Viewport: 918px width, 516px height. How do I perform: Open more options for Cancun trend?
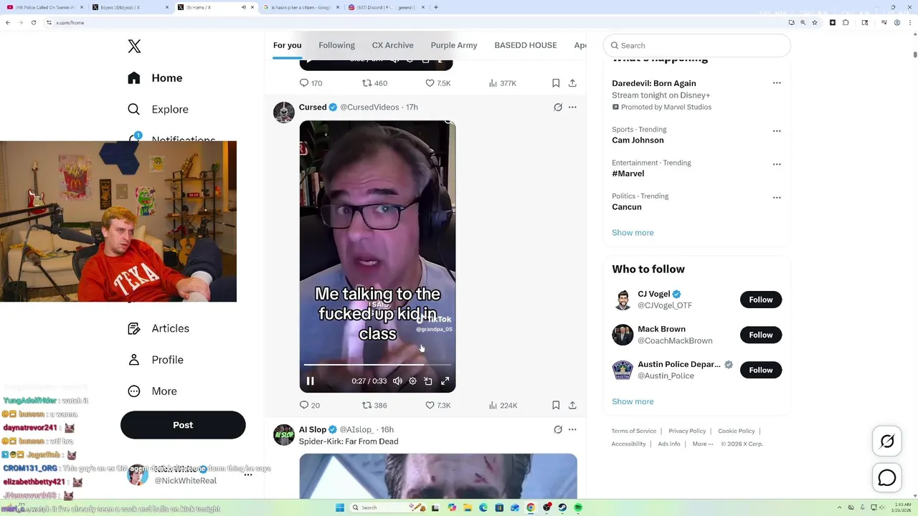(777, 198)
